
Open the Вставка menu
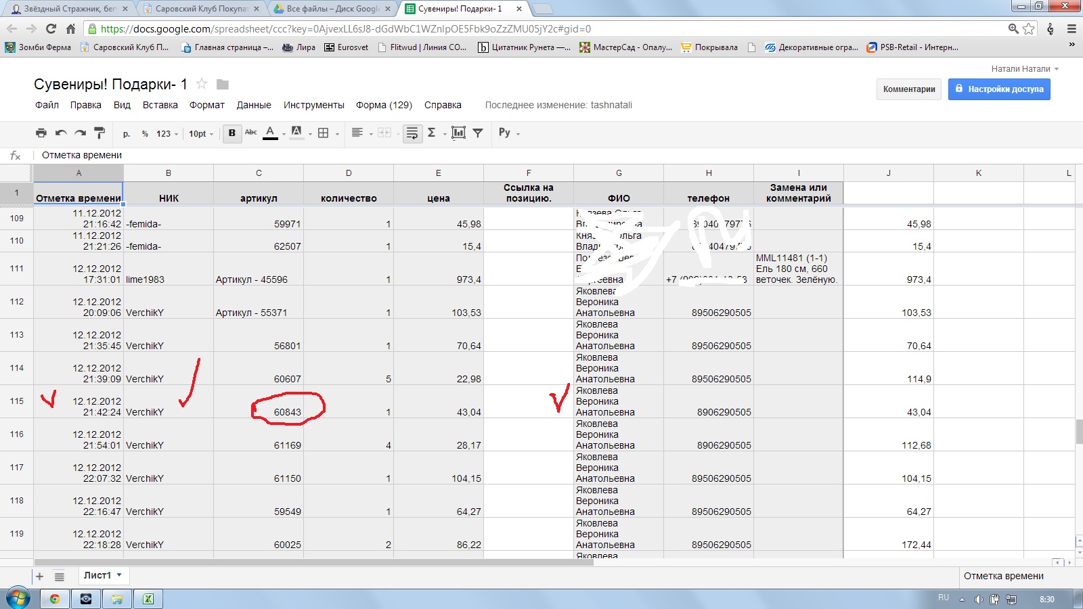[x=160, y=105]
